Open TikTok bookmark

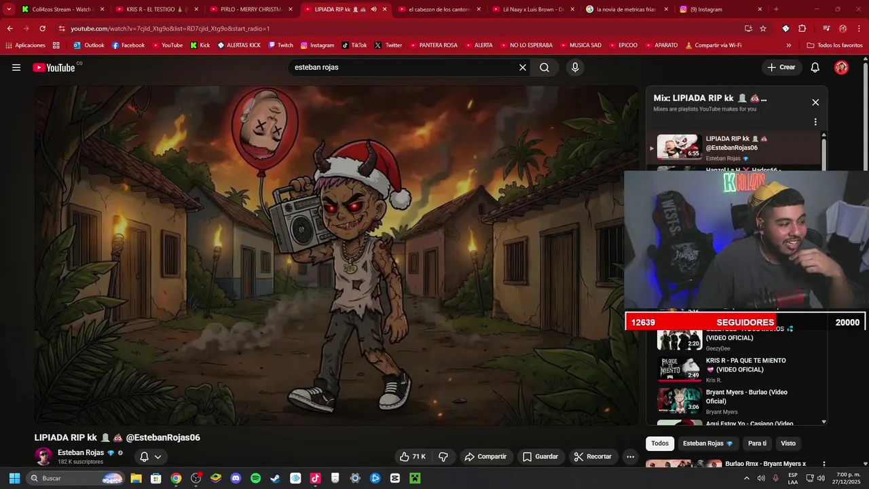coord(354,46)
